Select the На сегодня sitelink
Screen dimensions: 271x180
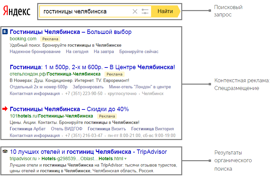[77, 52]
